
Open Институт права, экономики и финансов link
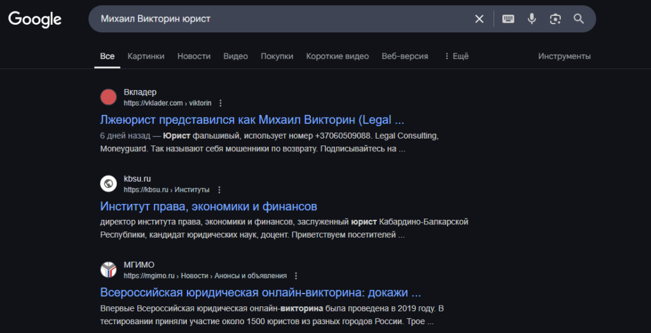pyautogui.click(x=209, y=207)
